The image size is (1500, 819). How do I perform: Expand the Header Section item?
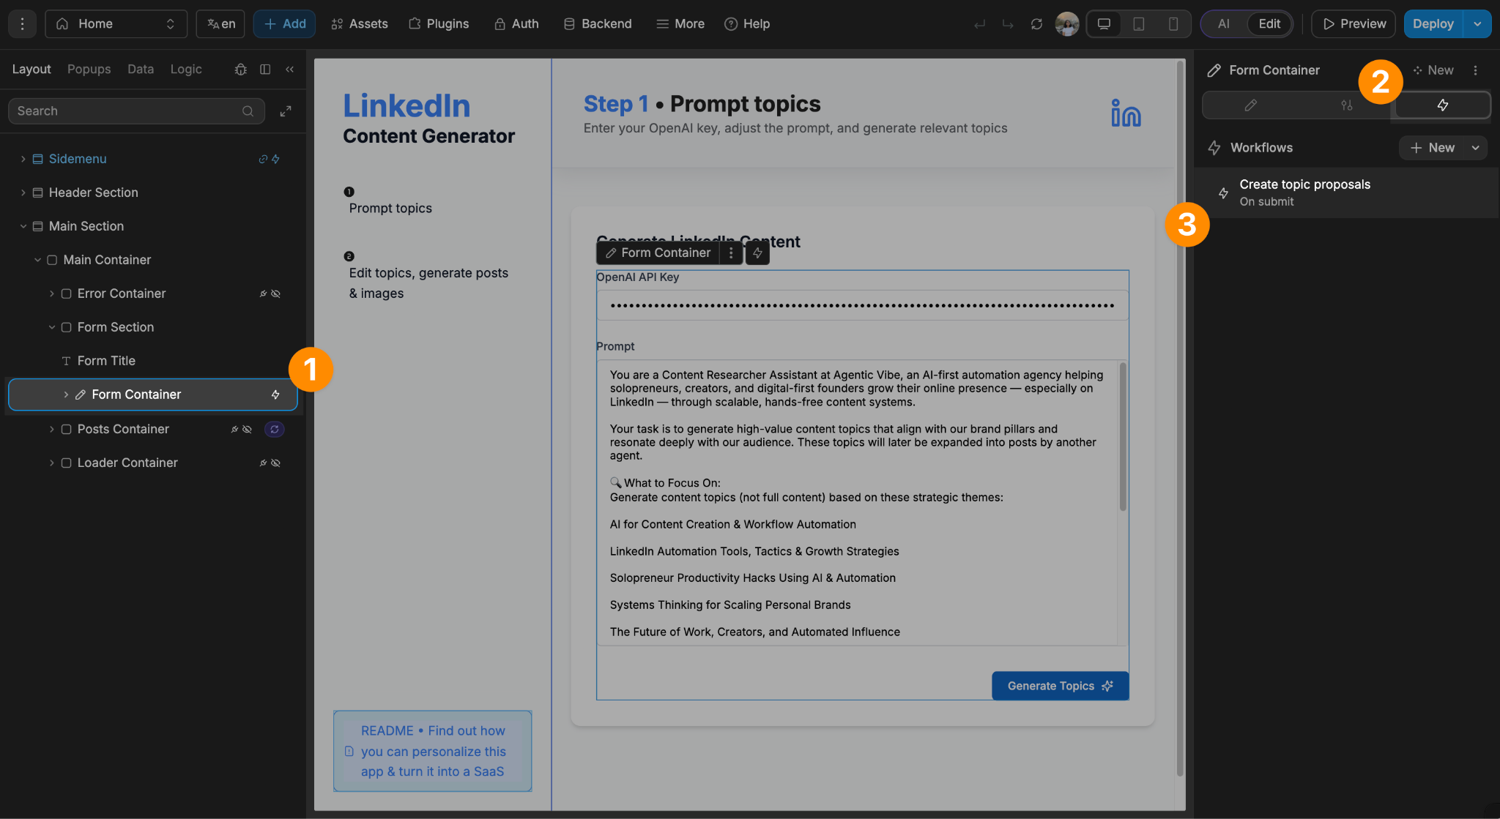(x=23, y=192)
